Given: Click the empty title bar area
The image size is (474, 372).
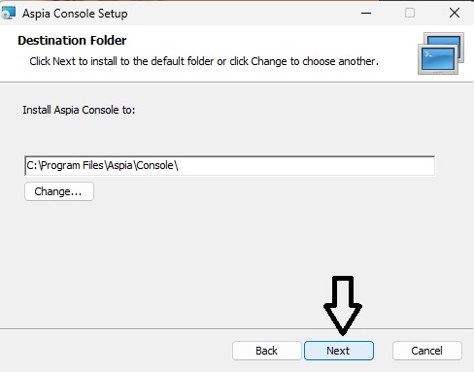Looking at the screenshot, I should (243, 14).
